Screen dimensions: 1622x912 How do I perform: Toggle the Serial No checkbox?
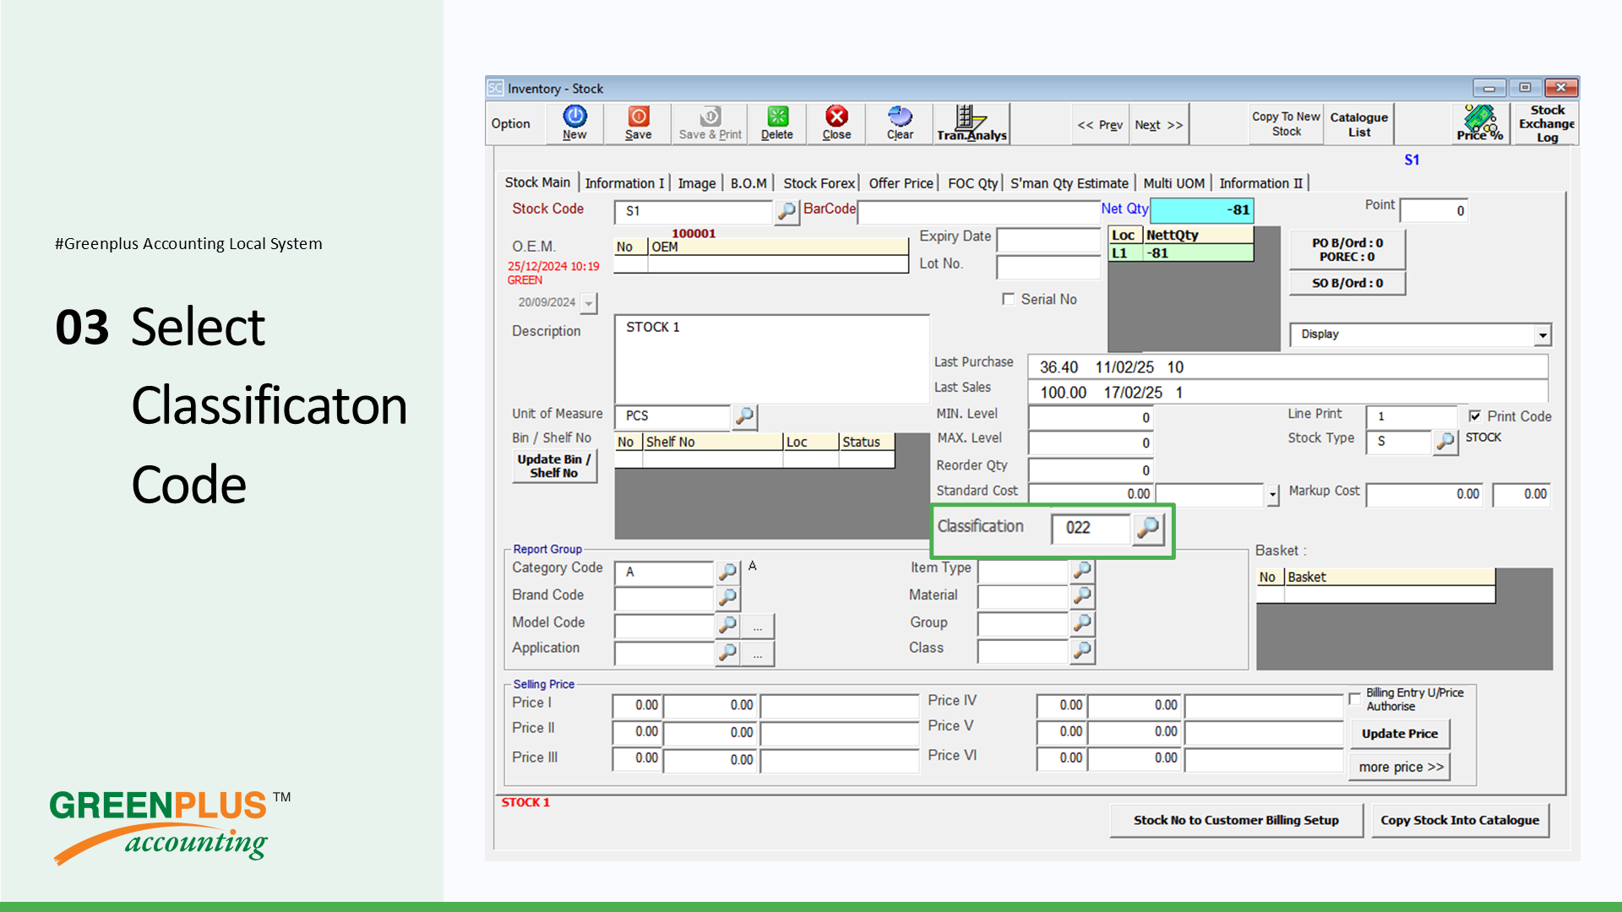coord(1008,299)
